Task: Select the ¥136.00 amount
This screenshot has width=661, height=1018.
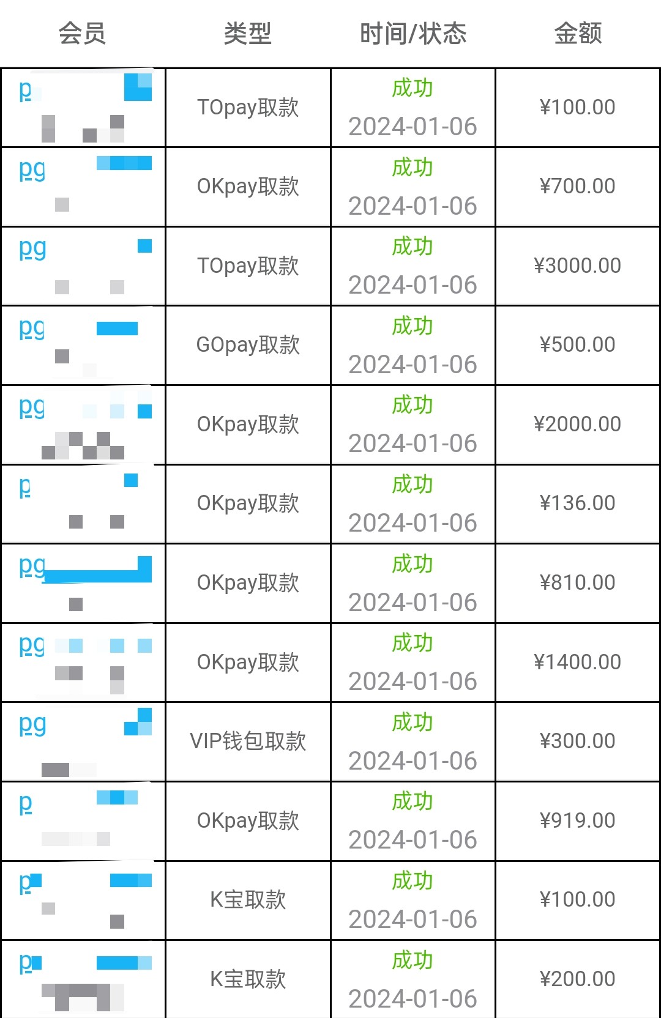Action: 578,503
